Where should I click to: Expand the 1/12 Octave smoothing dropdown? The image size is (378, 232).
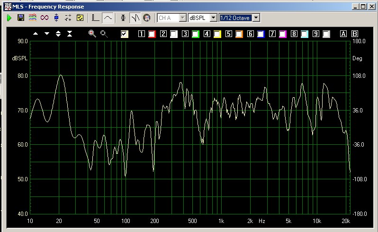point(256,18)
